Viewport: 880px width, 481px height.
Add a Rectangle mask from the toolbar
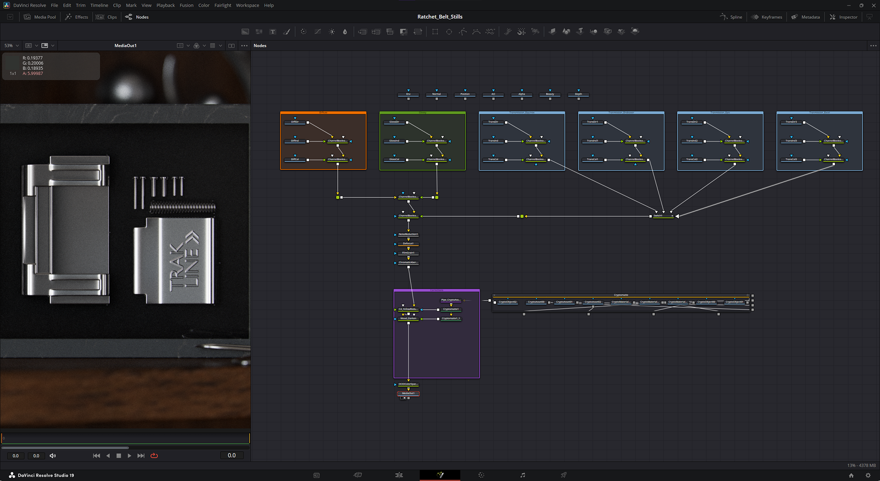(435, 32)
